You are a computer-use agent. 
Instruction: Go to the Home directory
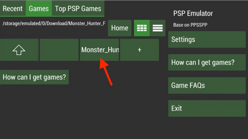[120, 28]
